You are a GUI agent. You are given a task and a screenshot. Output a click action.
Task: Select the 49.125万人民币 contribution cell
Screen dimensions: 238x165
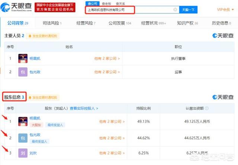[197, 122]
